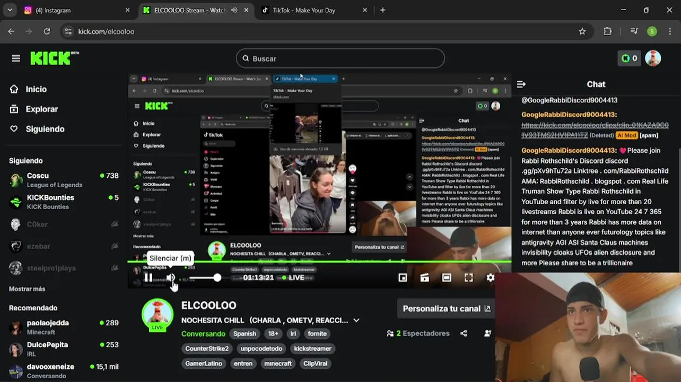This screenshot has height=382, width=681.
Task: Click the site info icon in address bar
Action: pos(68,31)
